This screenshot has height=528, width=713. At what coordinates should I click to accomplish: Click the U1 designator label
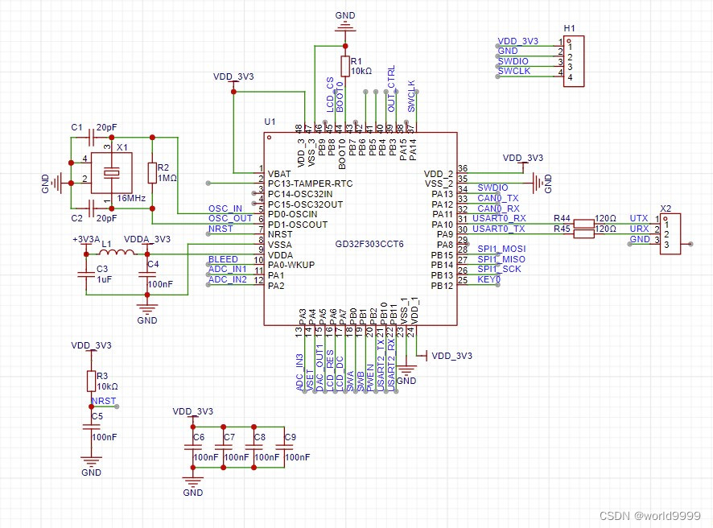(270, 122)
